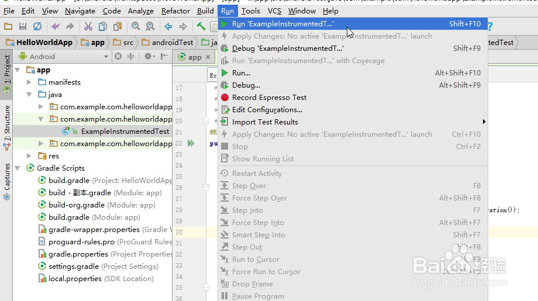Click the Hide Project panel icon
The height and width of the screenshot is (301, 538).
[164, 56]
